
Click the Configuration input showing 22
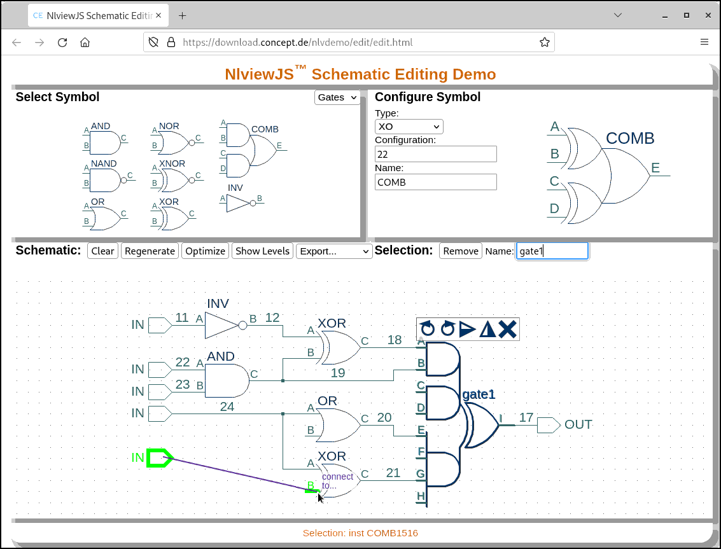click(435, 154)
